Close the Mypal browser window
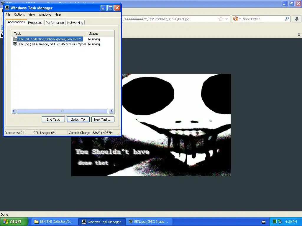 coord(298,4)
